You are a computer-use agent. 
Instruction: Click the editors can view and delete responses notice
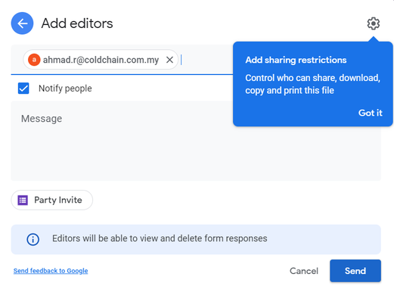pos(196,239)
